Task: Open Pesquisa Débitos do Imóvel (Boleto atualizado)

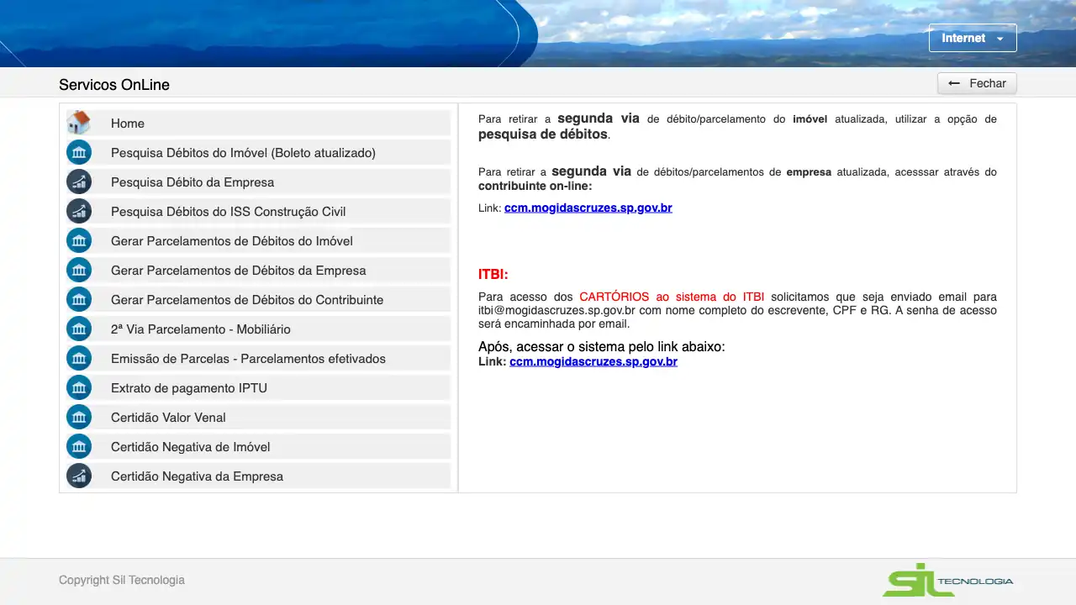Action: tap(258, 152)
